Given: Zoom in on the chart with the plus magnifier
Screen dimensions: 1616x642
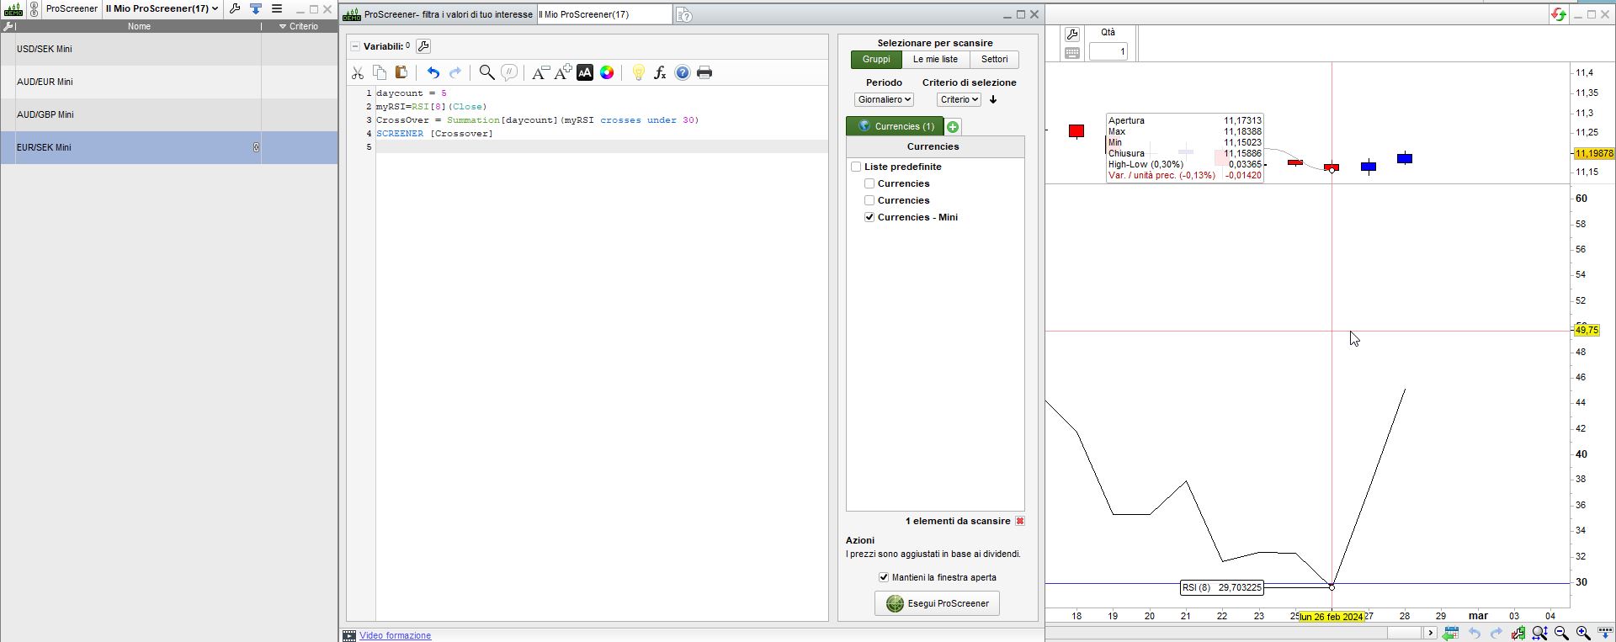Looking at the screenshot, I should 1583,633.
